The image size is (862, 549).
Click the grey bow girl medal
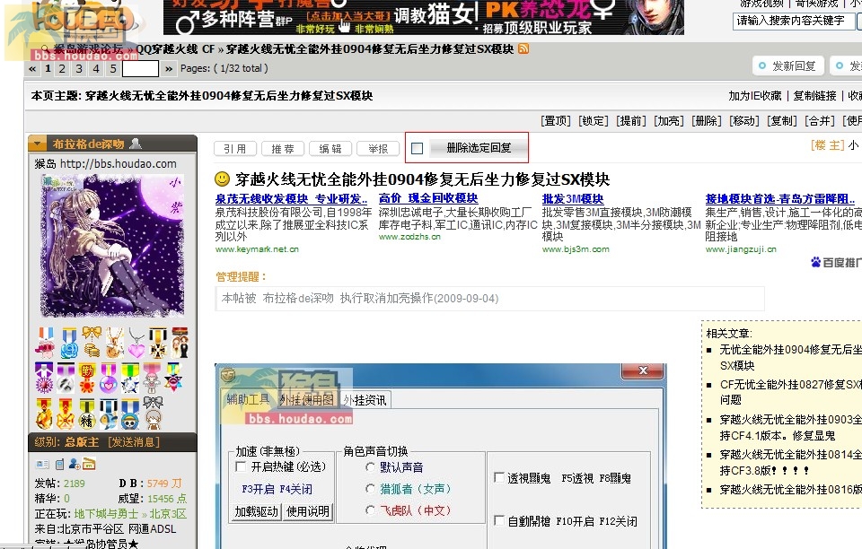(x=153, y=412)
